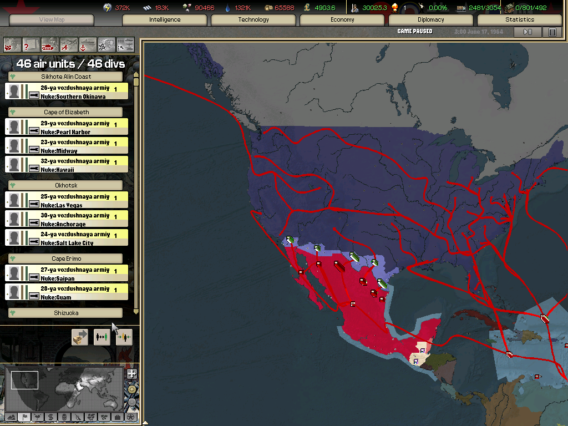Select air army targeting Nuke: Pearl Harbor
Viewport: 568px width, 426px height.
[x=67, y=128]
